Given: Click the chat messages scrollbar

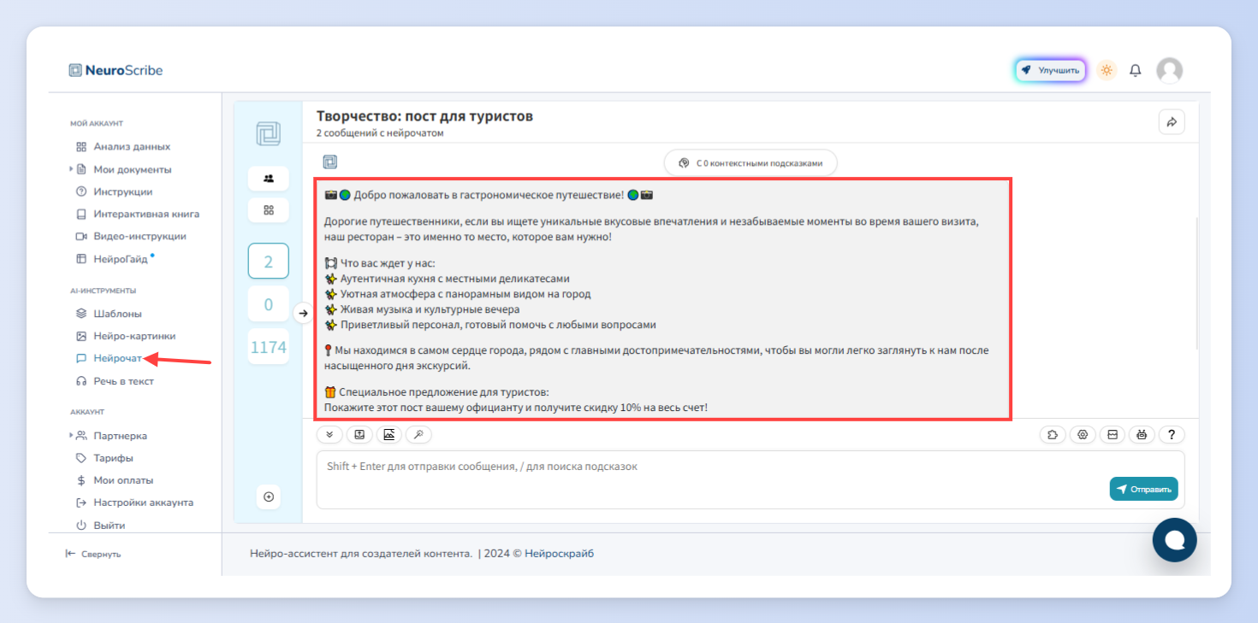Looking at the screenshot, I should [1196, 284].
